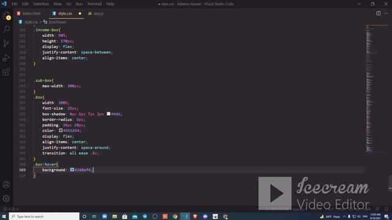Screen dimensions: 392x220
Task: Click the Visual Studio Code taskbar icon
Action: 185,216
